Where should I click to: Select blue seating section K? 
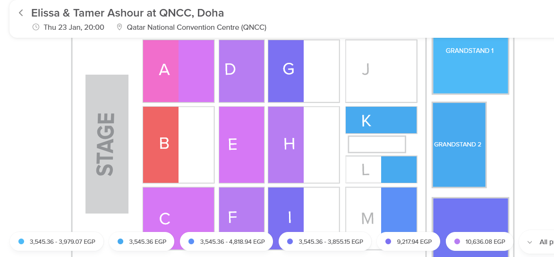pos(381,120)
